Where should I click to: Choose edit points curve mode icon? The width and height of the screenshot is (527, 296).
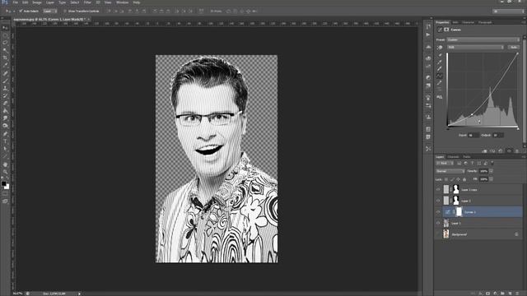[440, 76]
